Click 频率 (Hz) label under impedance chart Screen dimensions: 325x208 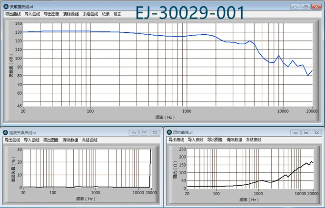point(249,200)
